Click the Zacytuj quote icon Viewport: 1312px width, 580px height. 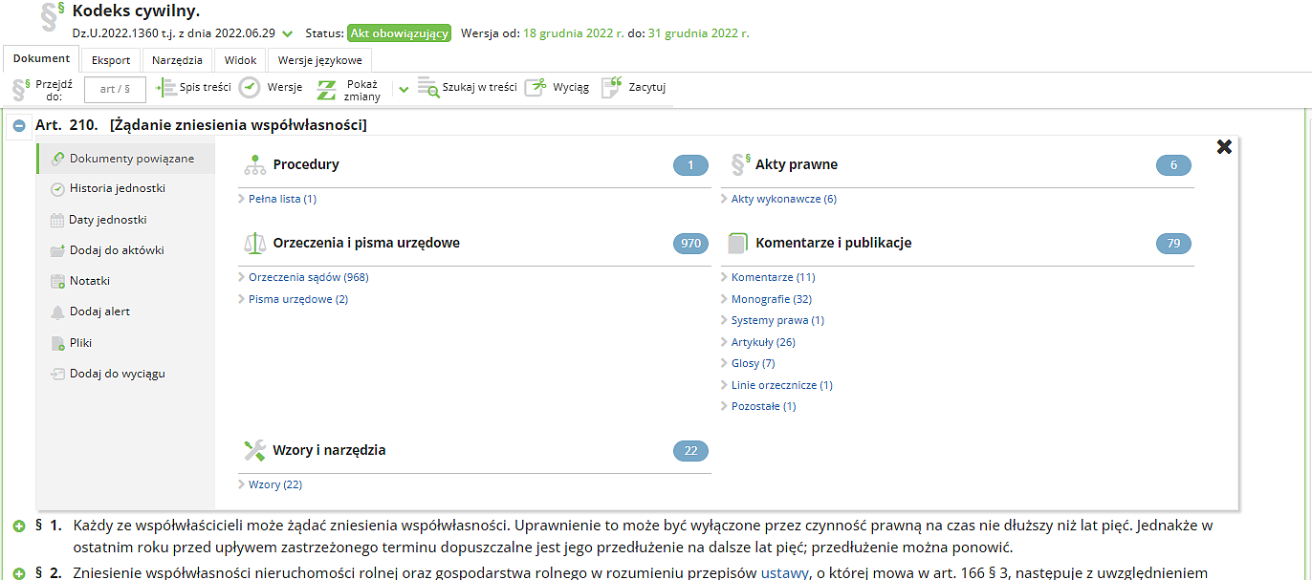pyautogui.click(x=611, y=88)
